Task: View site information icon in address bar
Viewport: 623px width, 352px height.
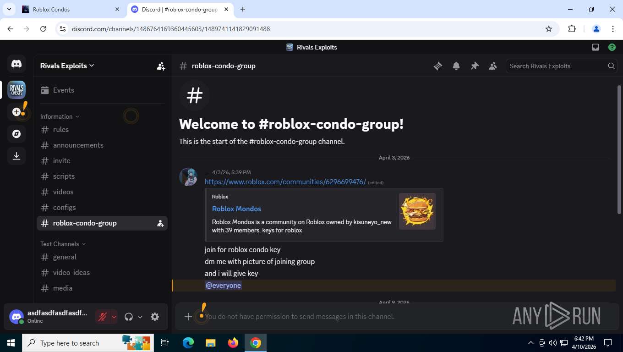Action: click(63, 29)
